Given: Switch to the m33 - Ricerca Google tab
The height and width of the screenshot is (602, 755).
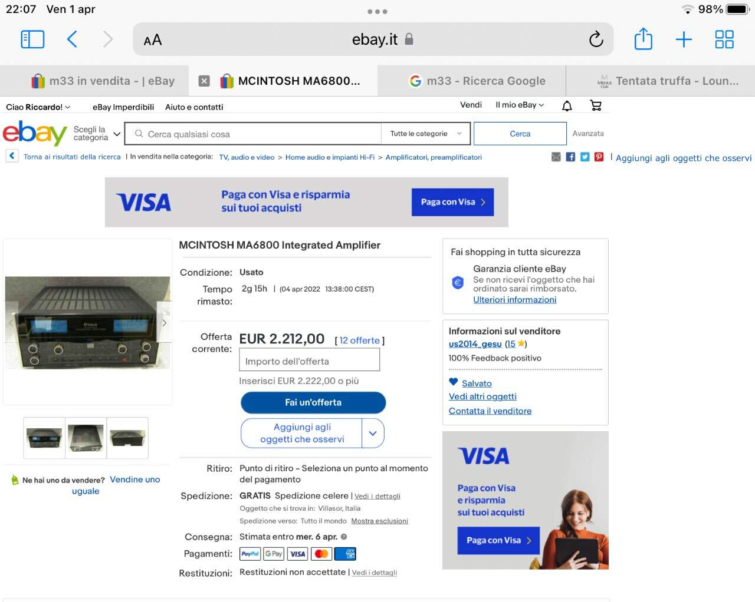Looking at the screenshot, I should point(477,81).
